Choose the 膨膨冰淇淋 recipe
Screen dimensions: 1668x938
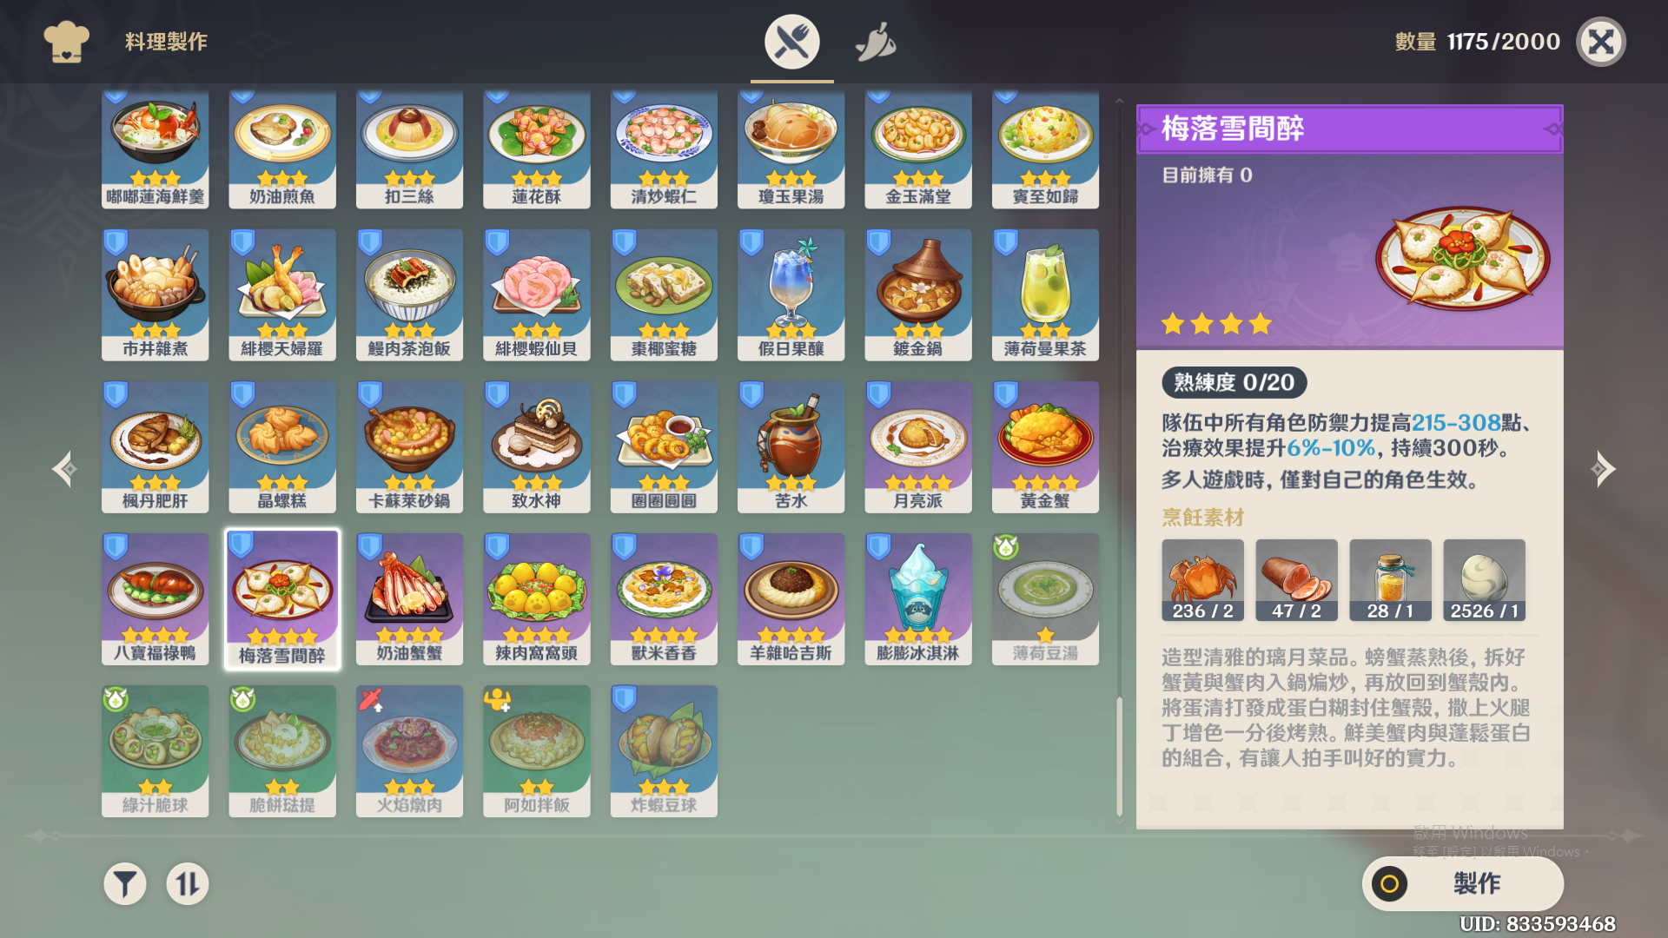[x=918, y=599]
